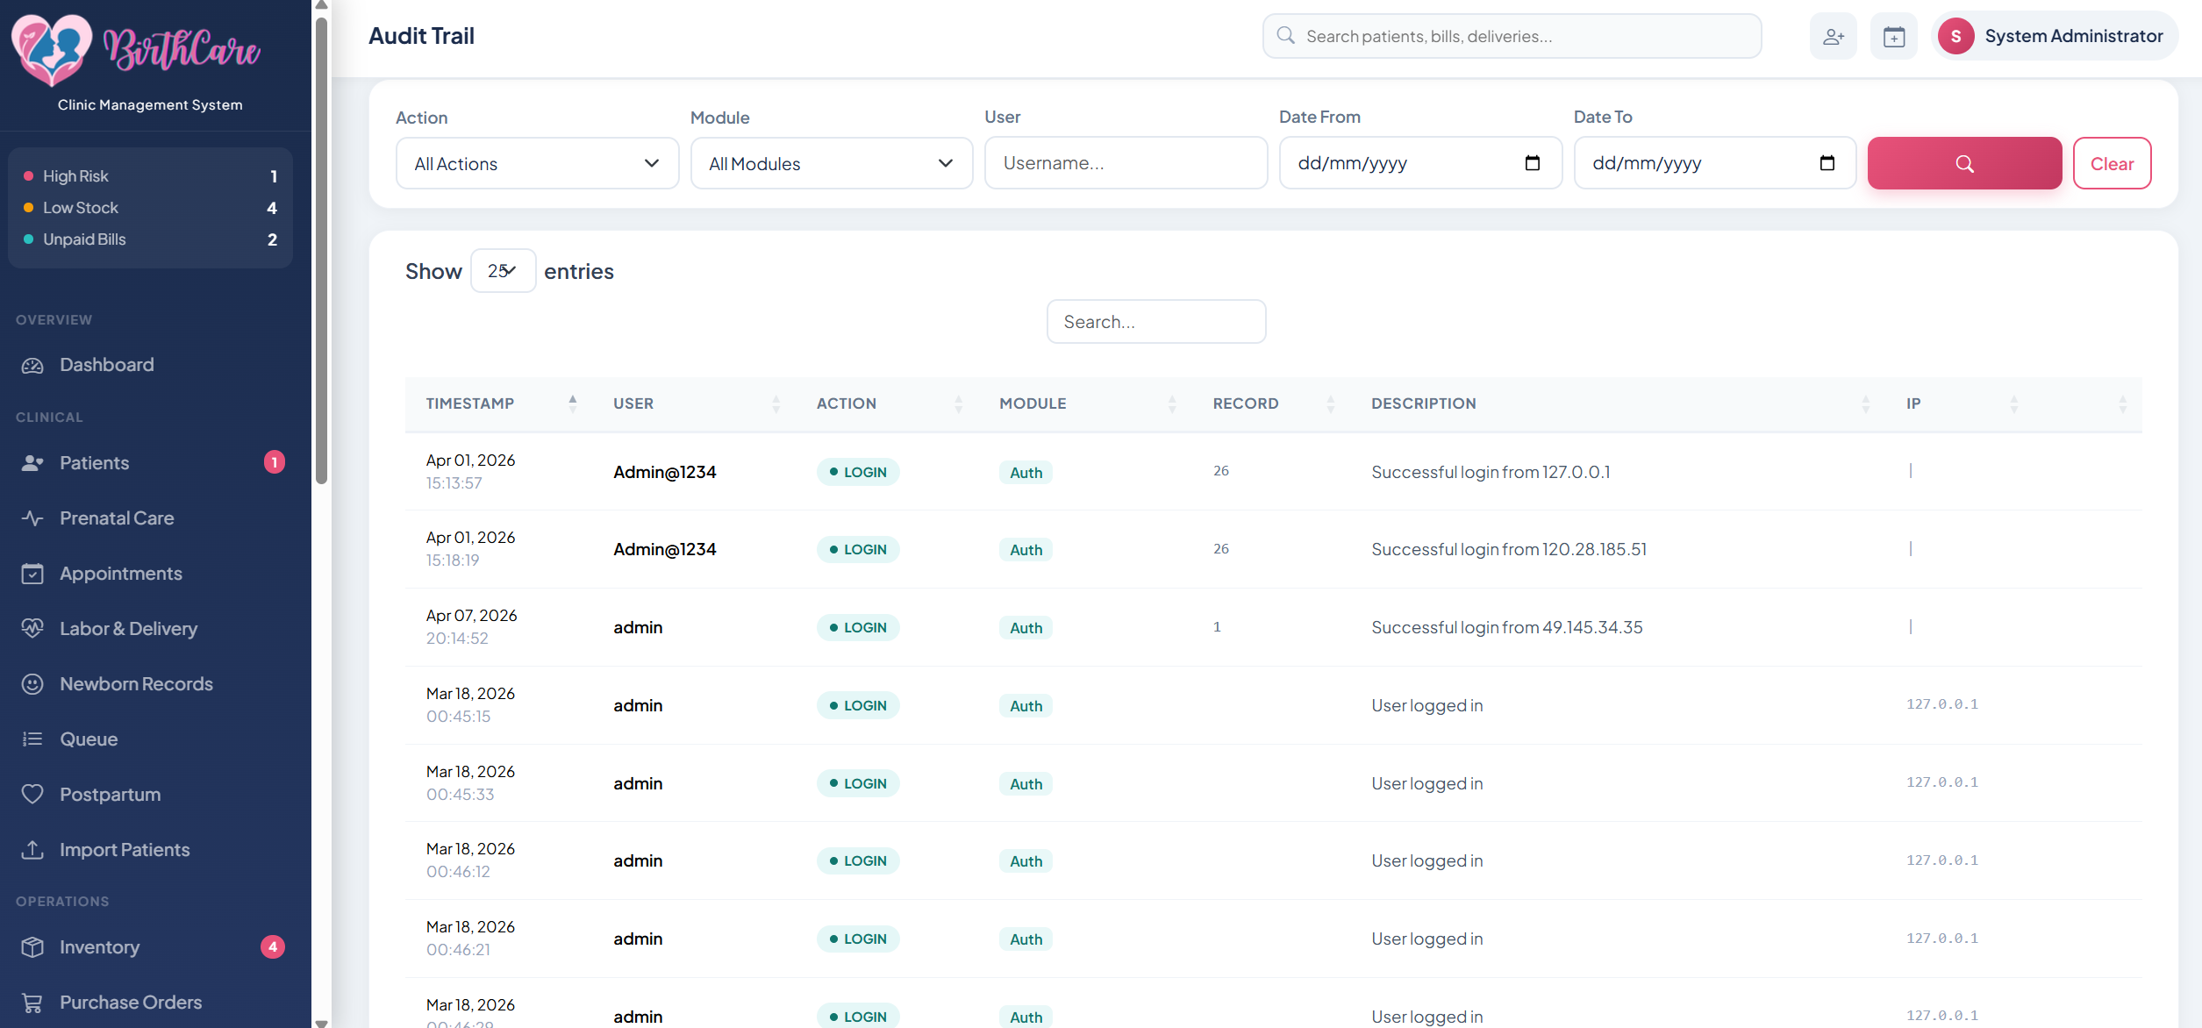Sort table by USER column
The image size is (2202, 1028).
click(694, 403)
